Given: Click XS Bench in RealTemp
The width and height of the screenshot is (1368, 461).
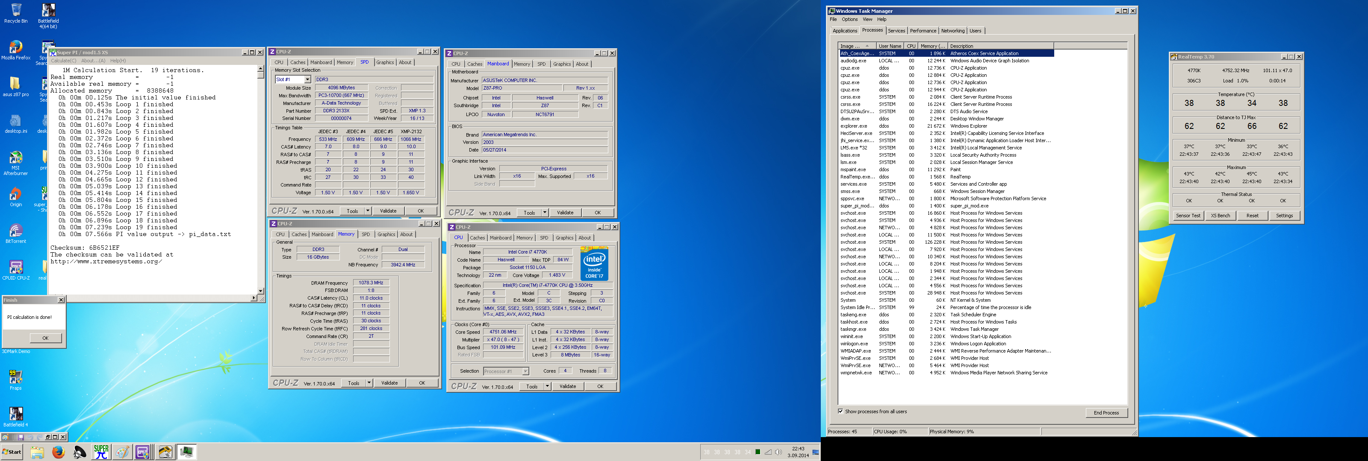Looking at the screenshot, I should (1220, 216).
